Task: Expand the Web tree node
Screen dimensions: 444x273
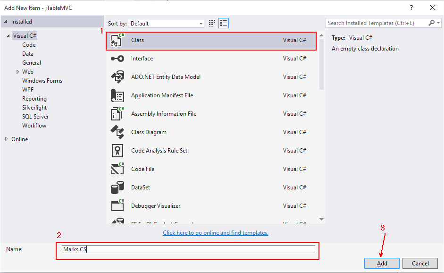Action: point(18,72)
